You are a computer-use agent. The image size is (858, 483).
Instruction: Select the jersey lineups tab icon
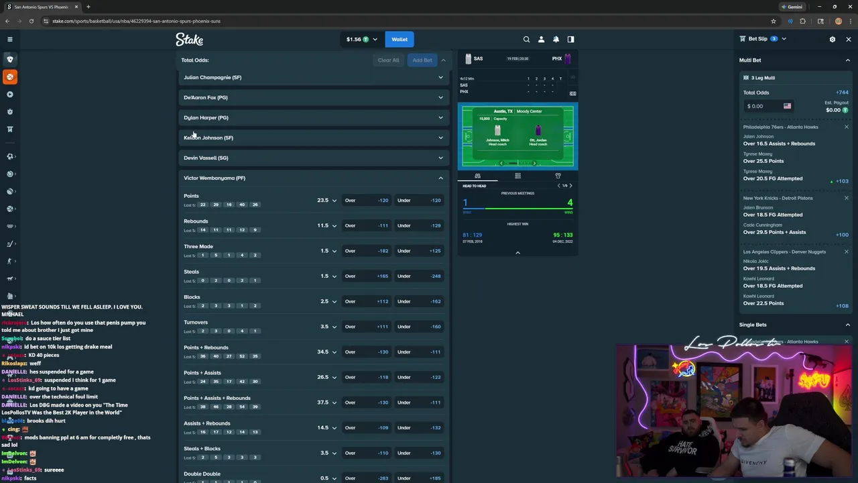pyautogui.click(x=558, y=176)
